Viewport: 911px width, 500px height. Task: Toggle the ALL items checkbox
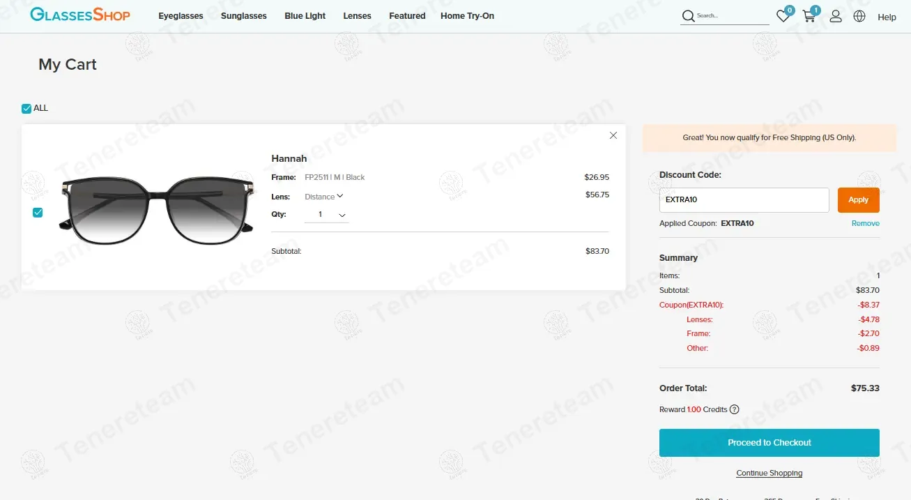point(26,108)
